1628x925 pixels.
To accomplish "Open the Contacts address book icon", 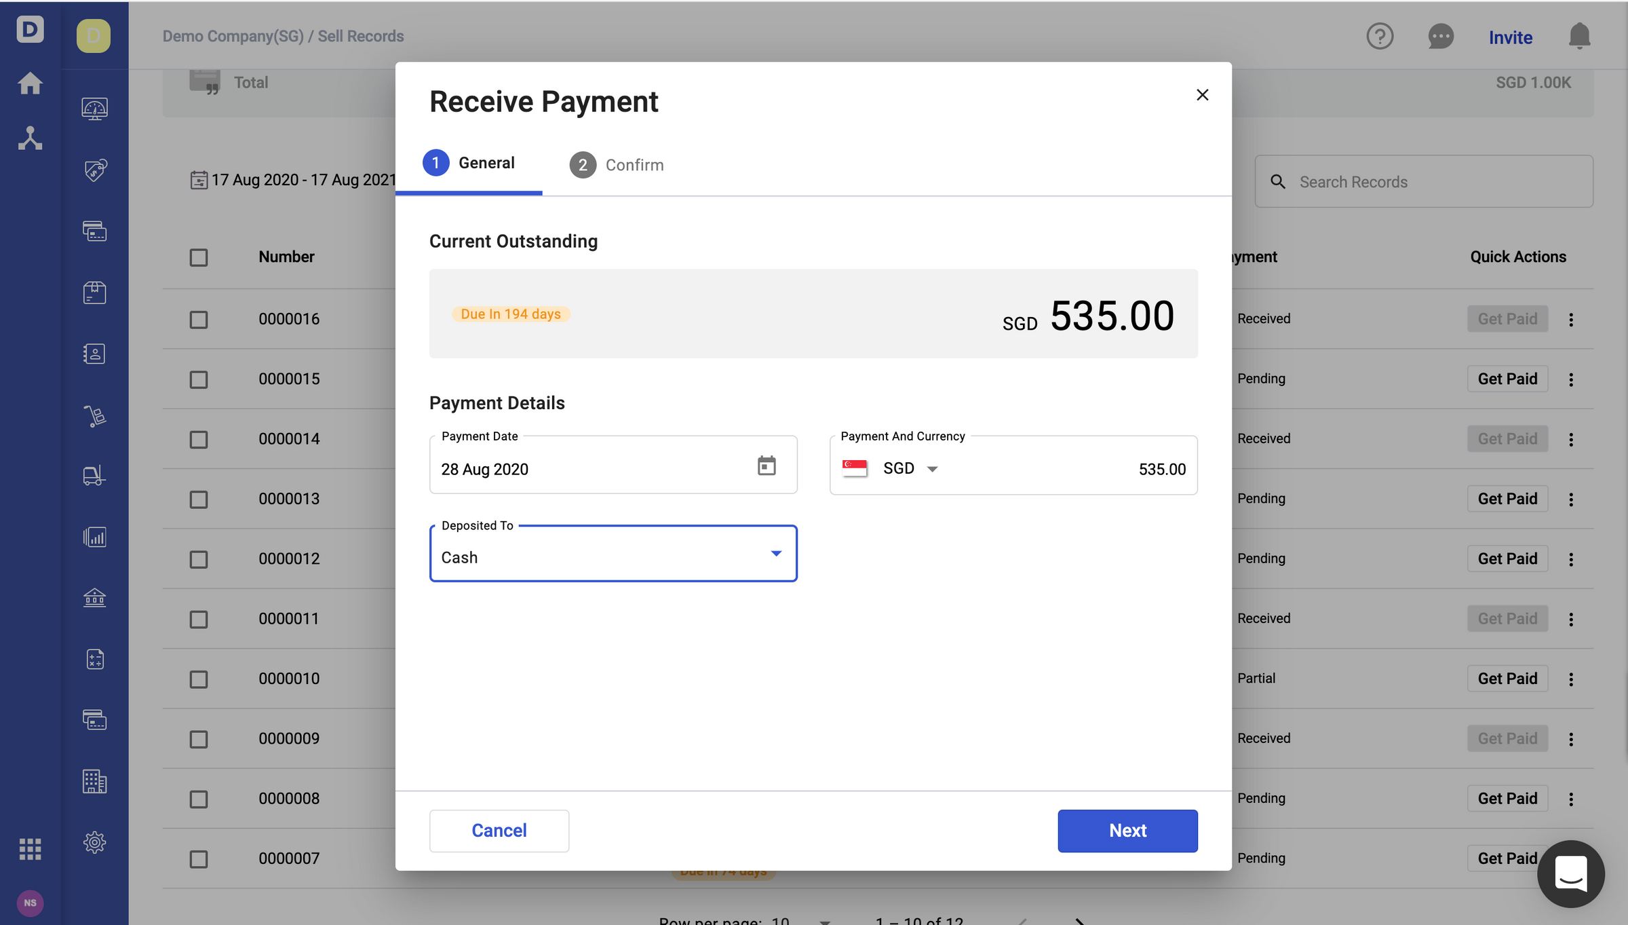I will 95,354.
